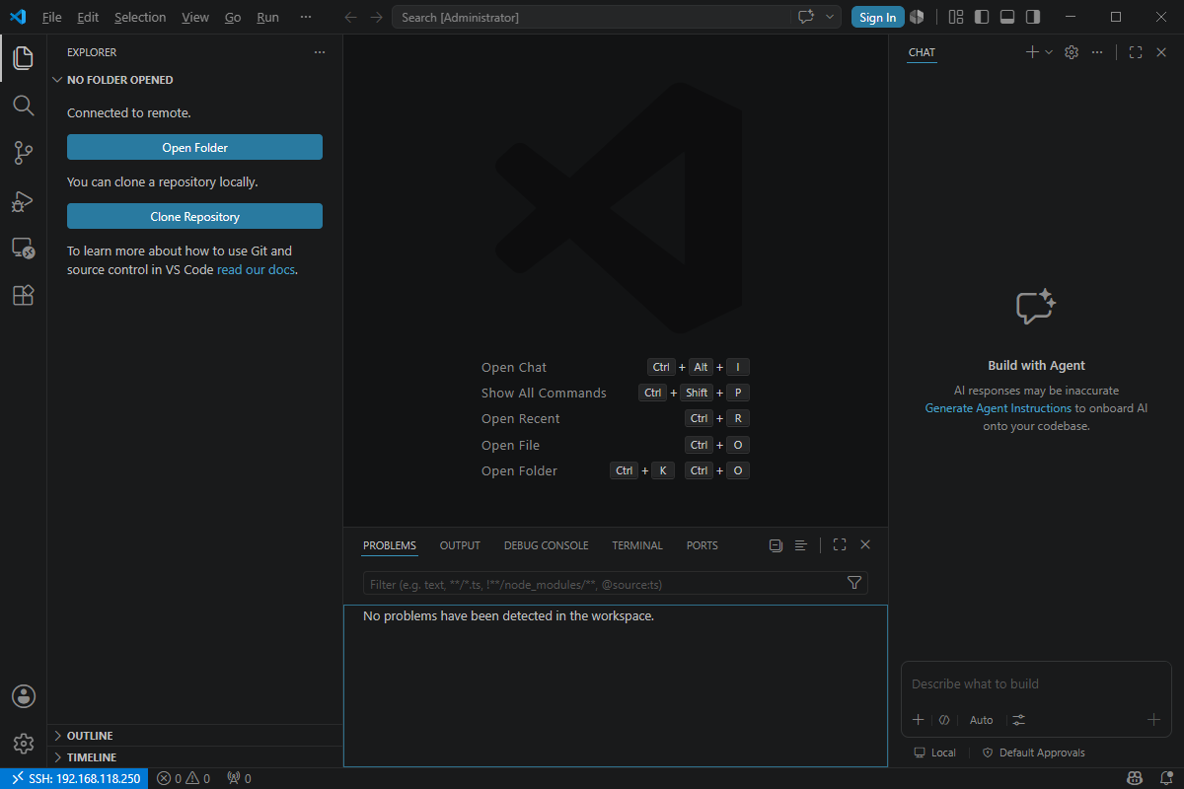Click the collapse all icon in Problems panel
This screenshot has height=789, width=1184.
coord(776,545)
